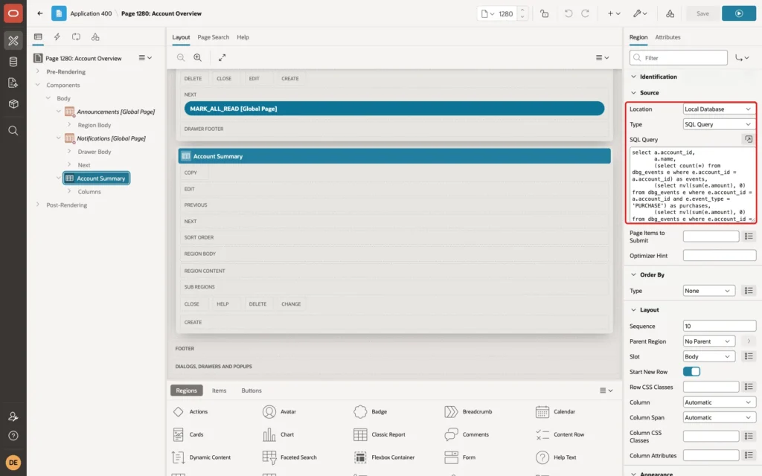This screenshot has width=762, height=476.
Task: Collapse the Order By section
Action: click(x=633, y=274)
